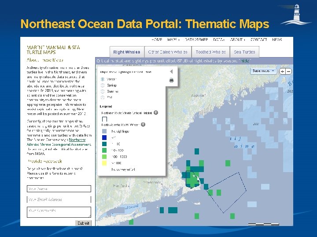Open the Northwest Atlantic Marine Ecoregional Assessment link

click(59, 142)
